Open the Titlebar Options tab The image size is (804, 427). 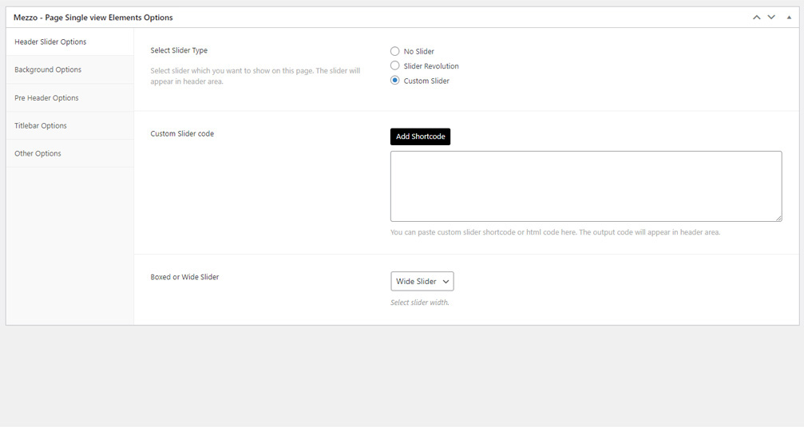(x=41, y=125)
